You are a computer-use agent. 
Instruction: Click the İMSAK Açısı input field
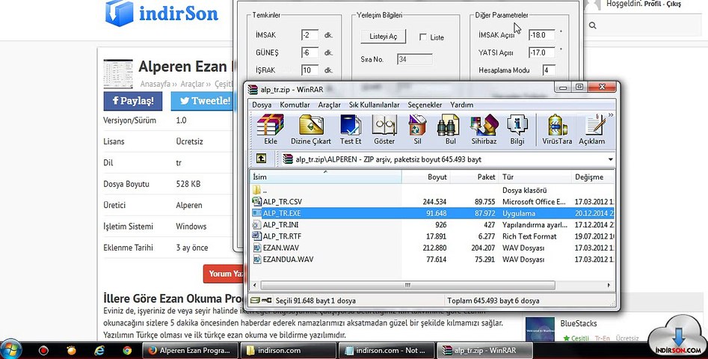[x=542, y=34]
